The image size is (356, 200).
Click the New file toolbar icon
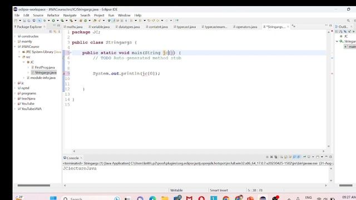(16, 21)
